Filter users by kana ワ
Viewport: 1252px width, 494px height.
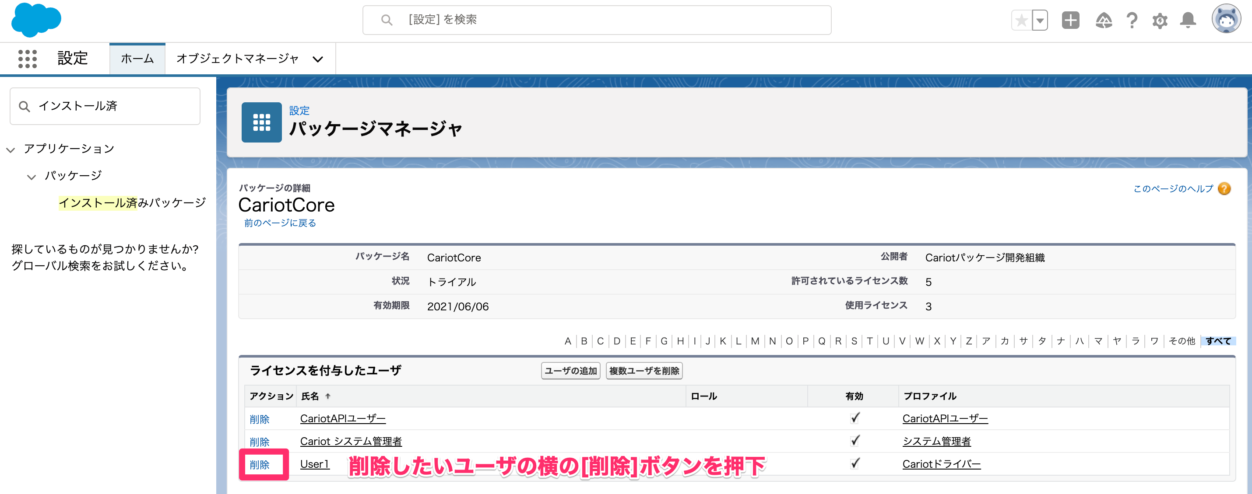tap(1154, 341)
